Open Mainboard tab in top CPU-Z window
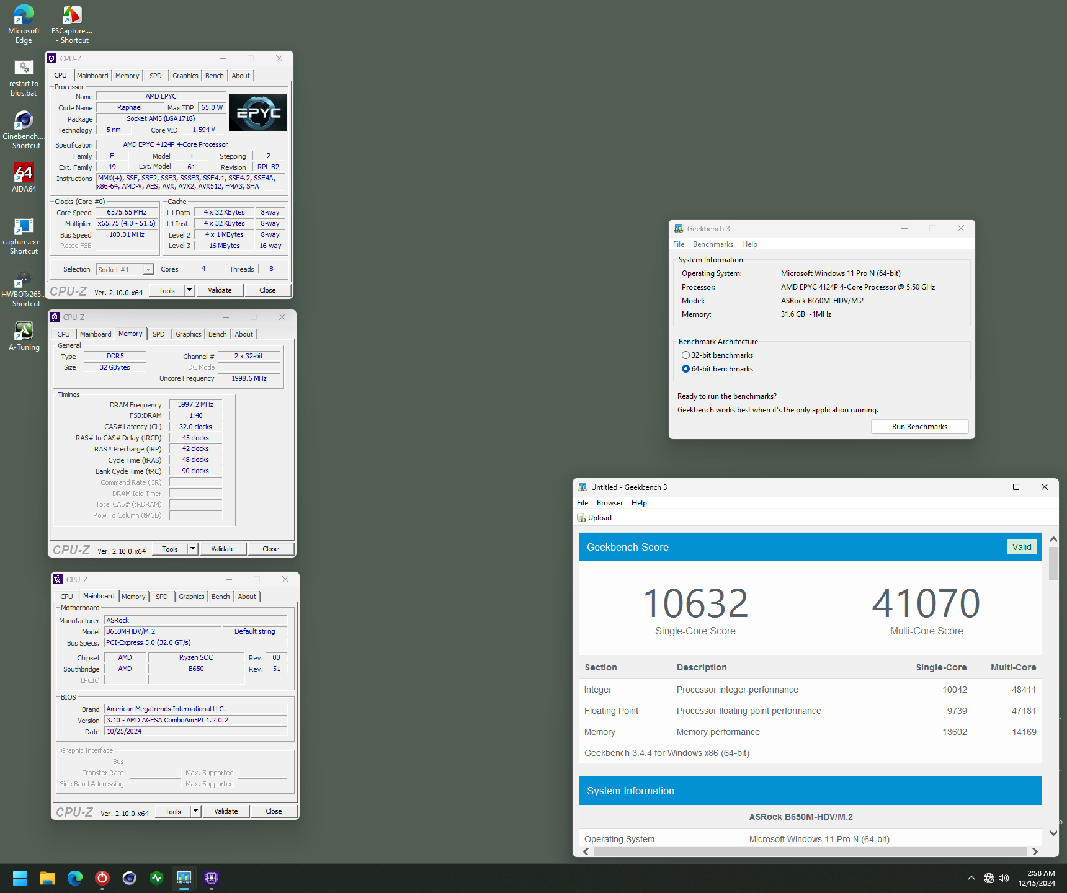 92,76
